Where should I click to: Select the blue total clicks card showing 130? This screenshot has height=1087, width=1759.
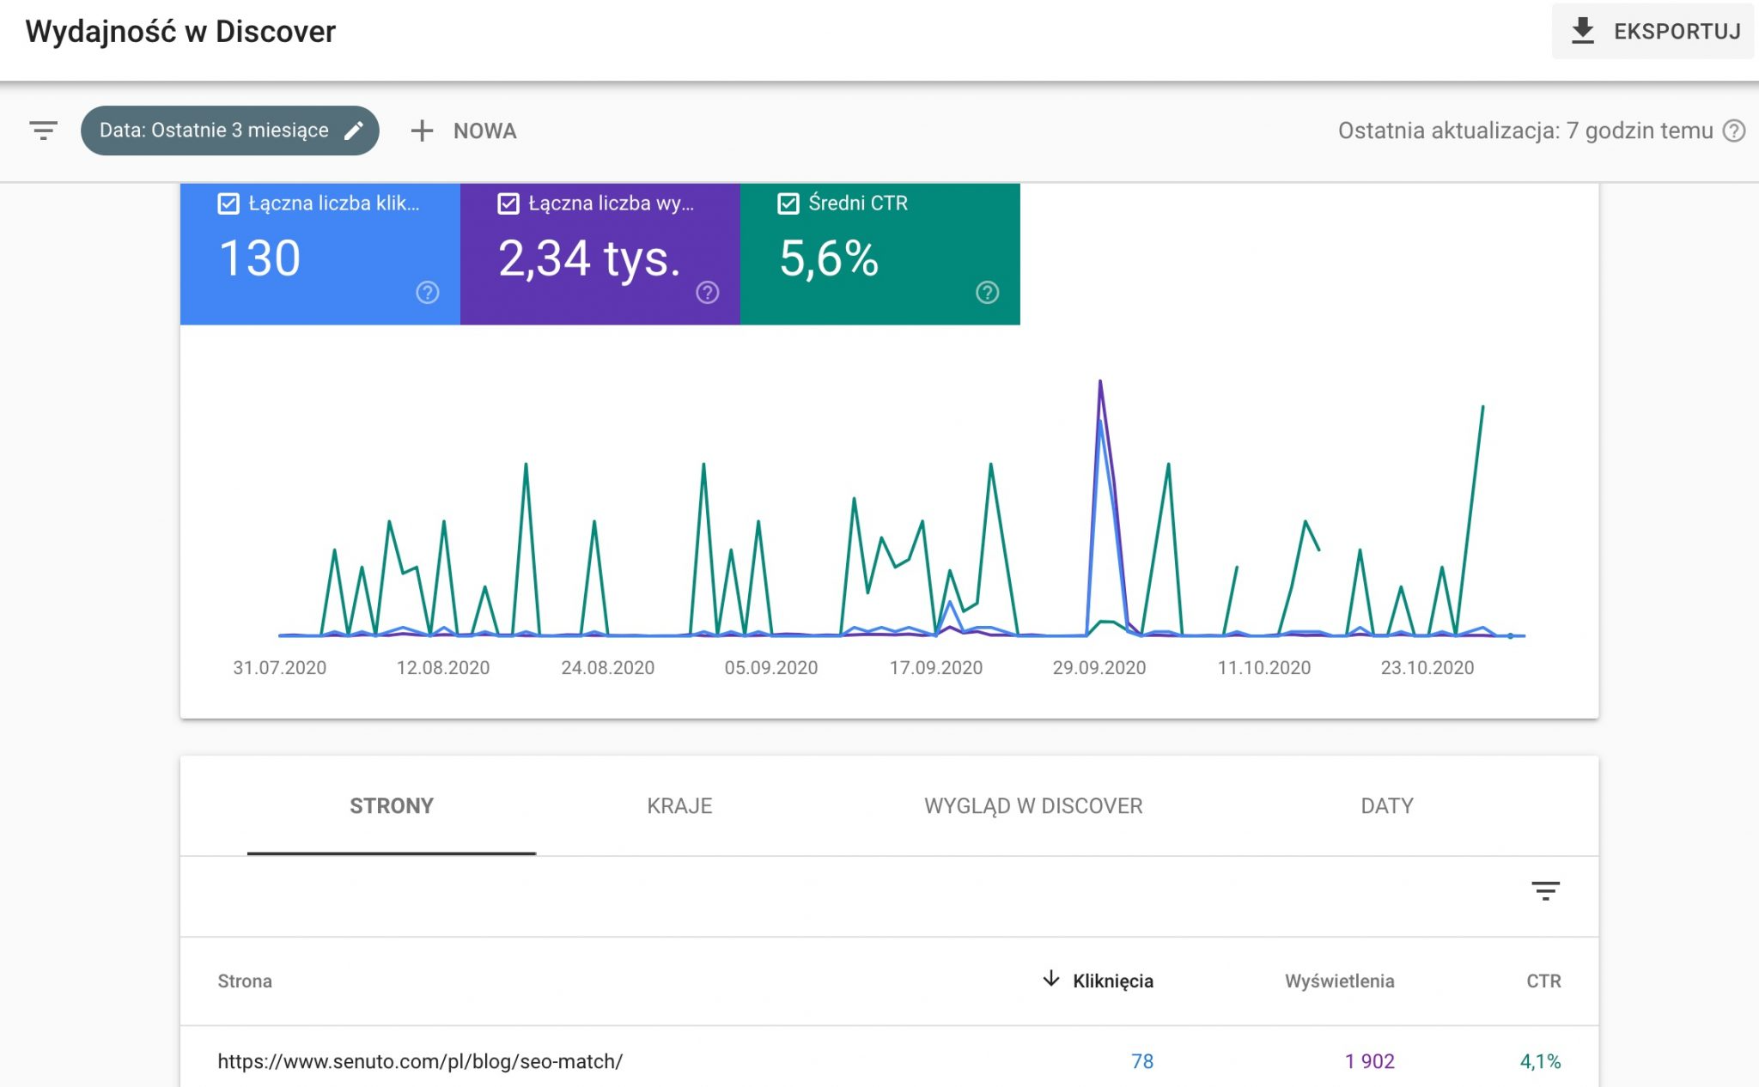point(320,254)
